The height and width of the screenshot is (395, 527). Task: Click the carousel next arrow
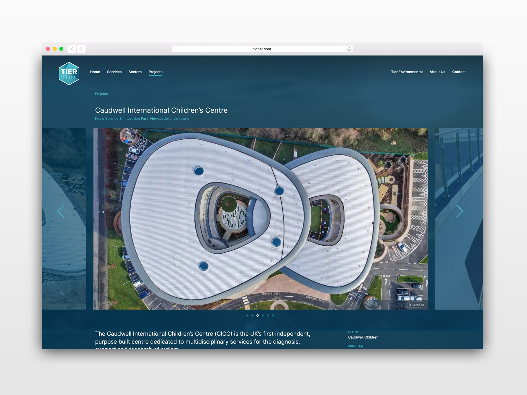click(459, 211)
